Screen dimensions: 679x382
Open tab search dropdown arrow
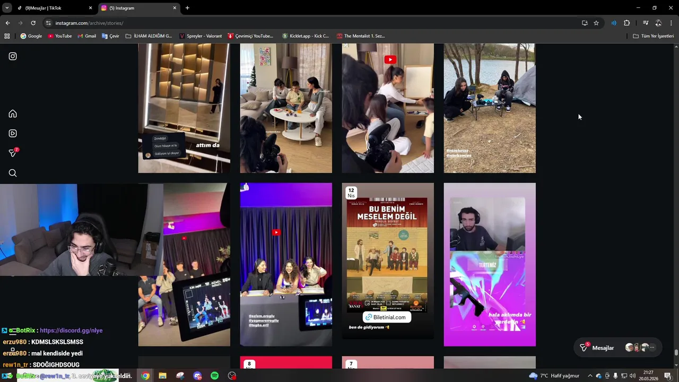pyautogui.click(x=6, y=8)
